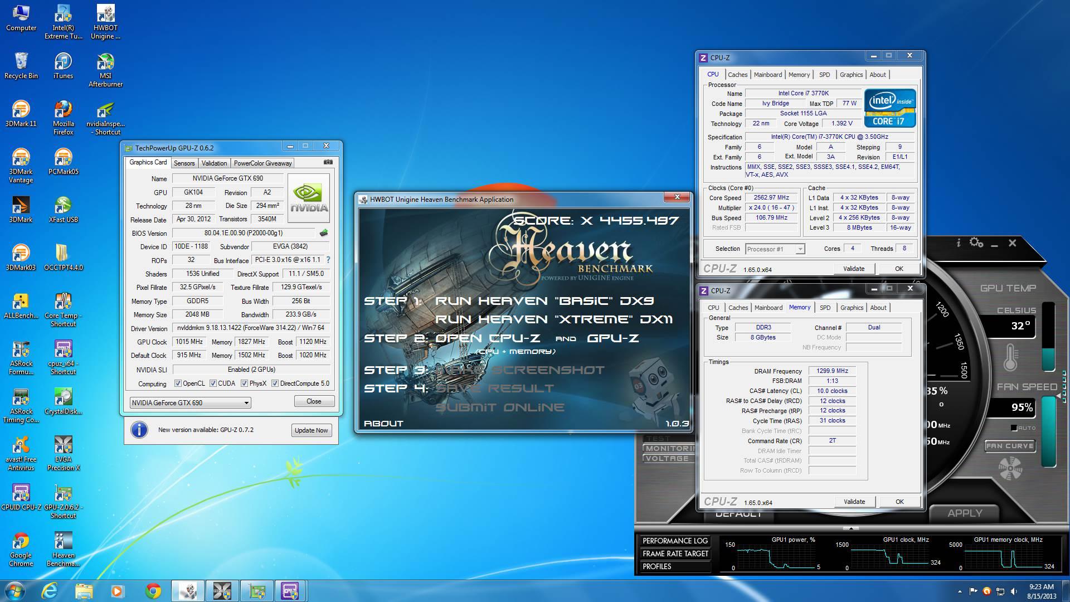1070x602 pixels.
Task: Open HWBOT Unigine desktop shortcut
Action: point(105,22)
